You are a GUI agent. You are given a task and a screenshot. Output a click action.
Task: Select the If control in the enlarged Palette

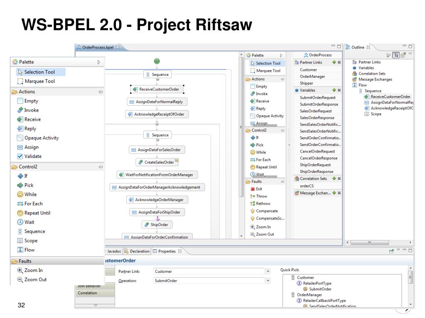[x=22, y=176]
